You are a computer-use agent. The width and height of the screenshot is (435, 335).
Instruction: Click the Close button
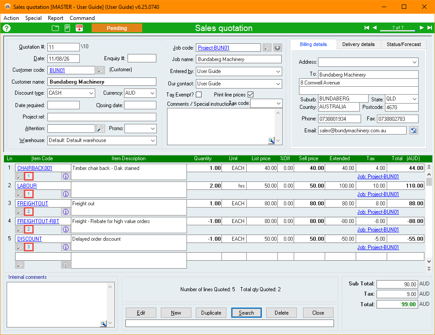coord(318,313)
